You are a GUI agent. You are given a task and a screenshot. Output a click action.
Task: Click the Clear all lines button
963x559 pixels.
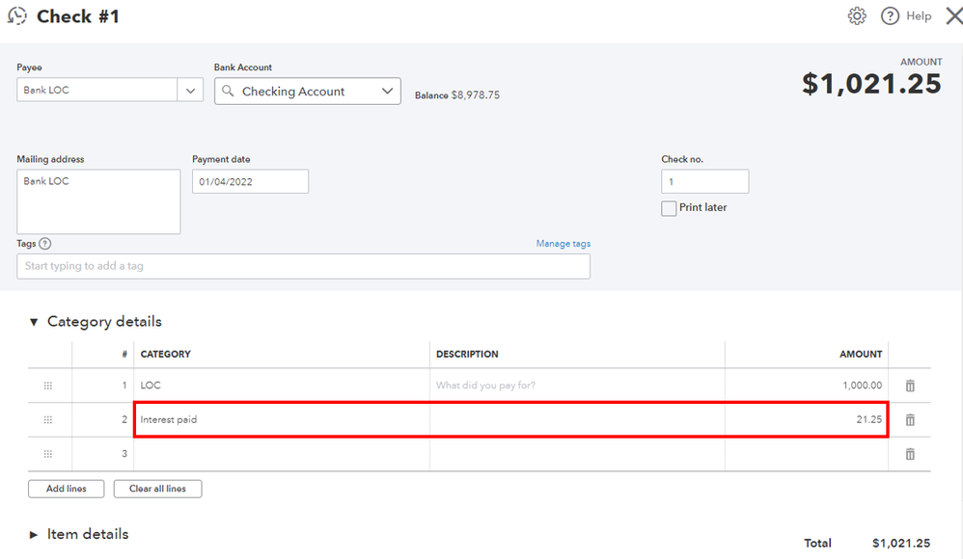click(158, 489)
